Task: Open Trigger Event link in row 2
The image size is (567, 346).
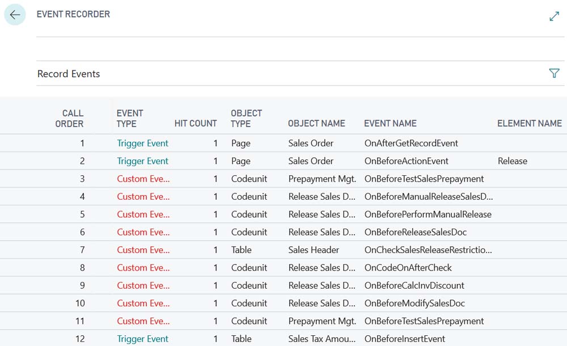Action: (142, 161)
